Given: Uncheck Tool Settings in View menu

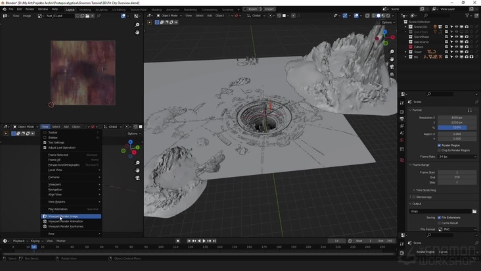Looking at the screenshot, I should point(45,142).
